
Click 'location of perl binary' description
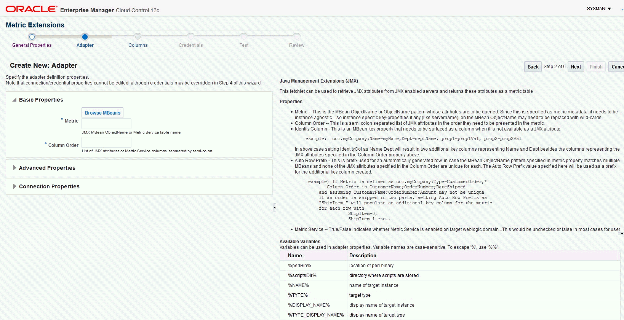coord(371,266)
